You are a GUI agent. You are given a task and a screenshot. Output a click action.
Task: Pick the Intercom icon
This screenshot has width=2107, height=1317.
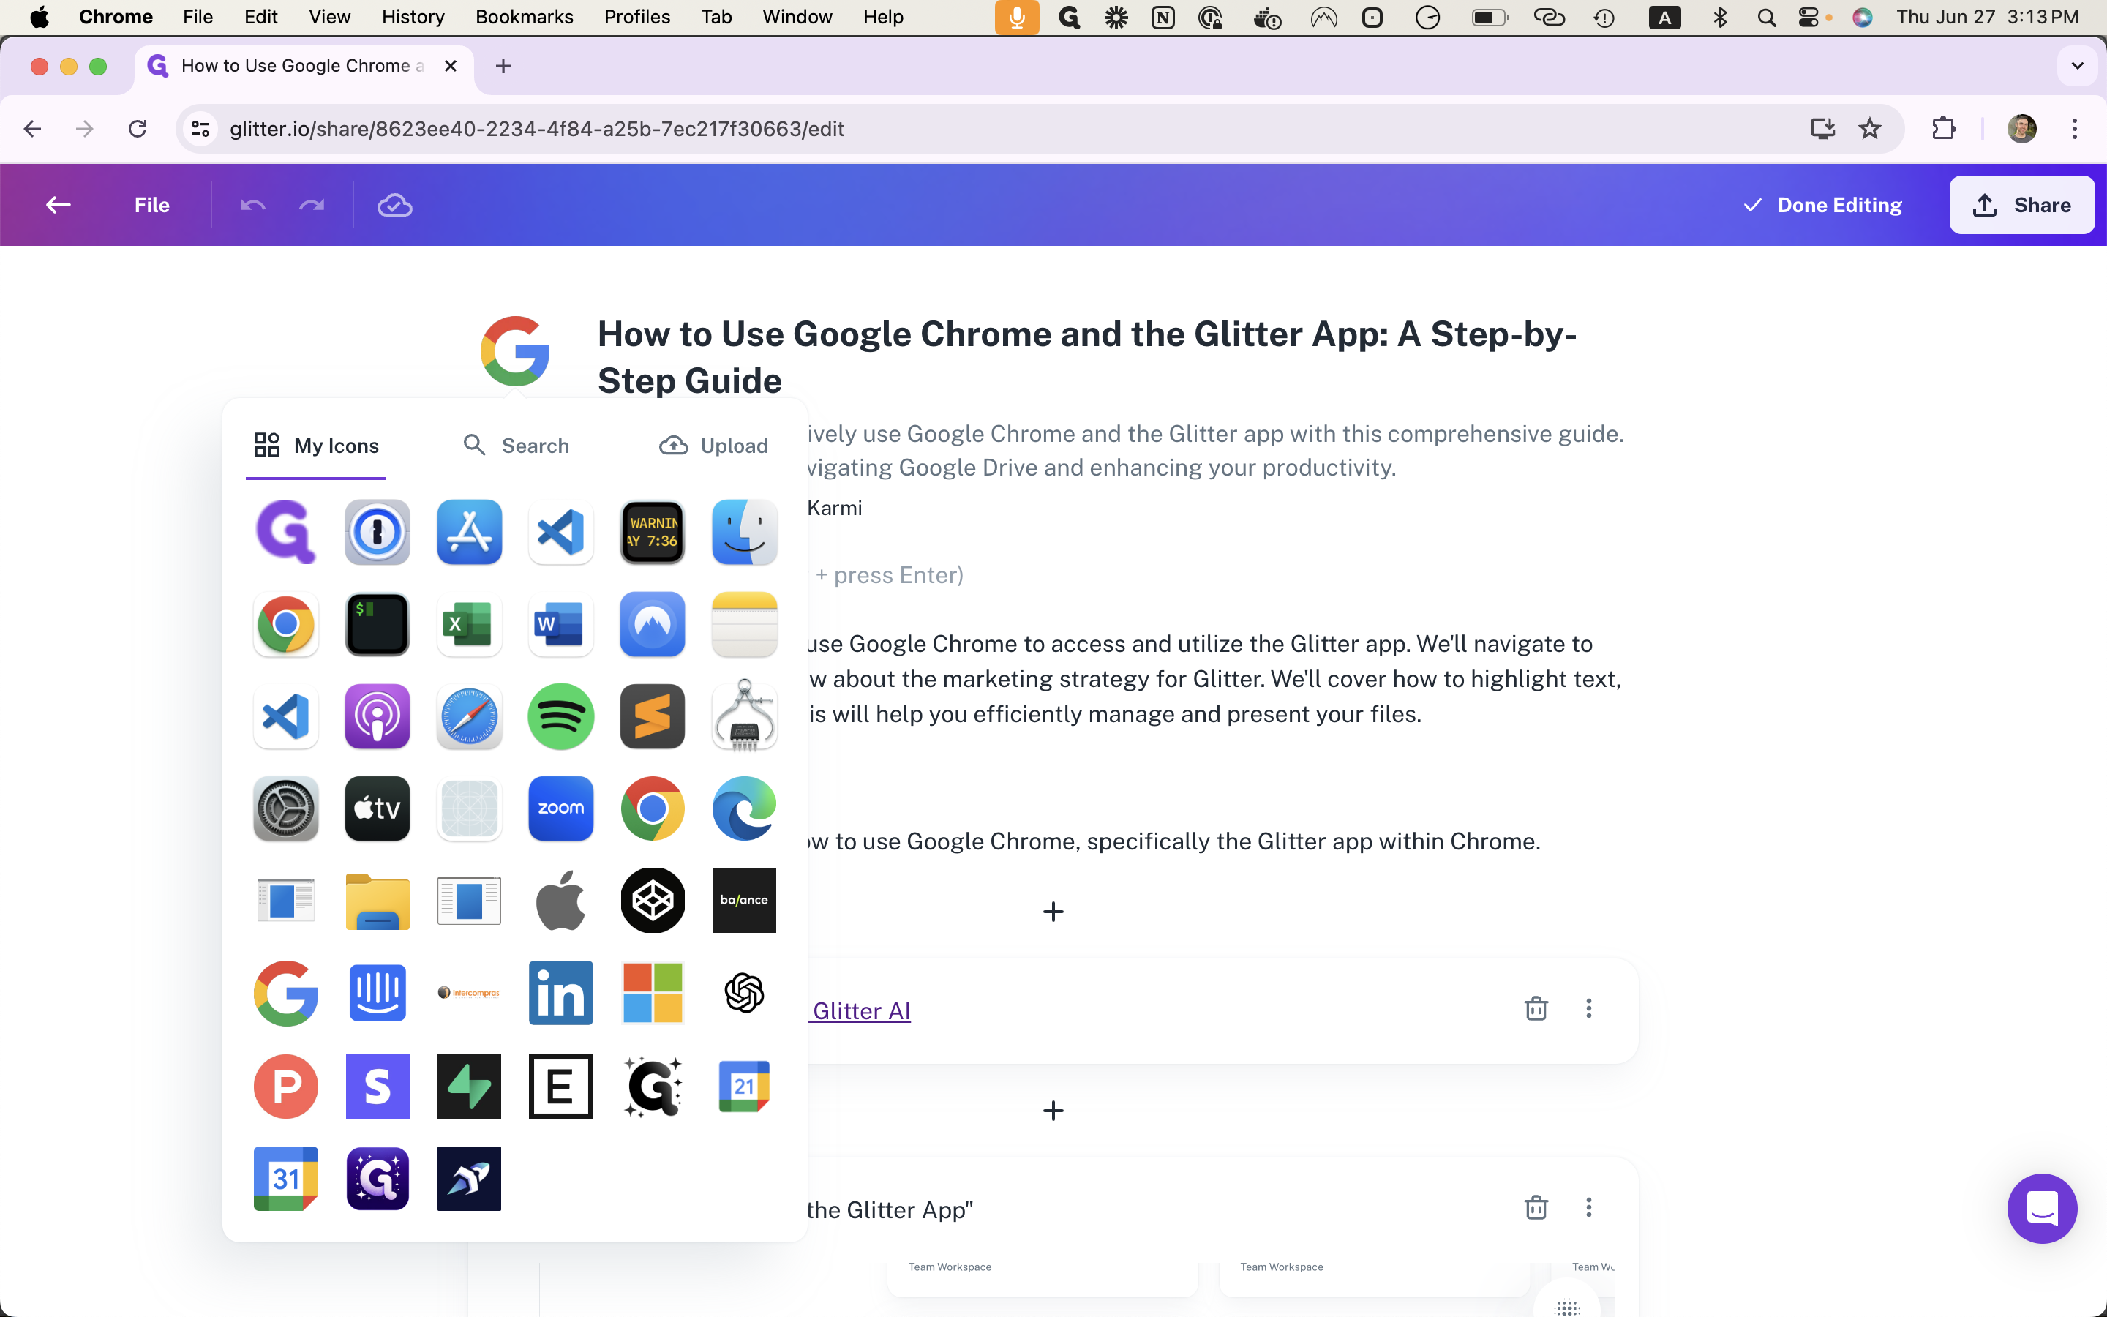click(377, 993)
